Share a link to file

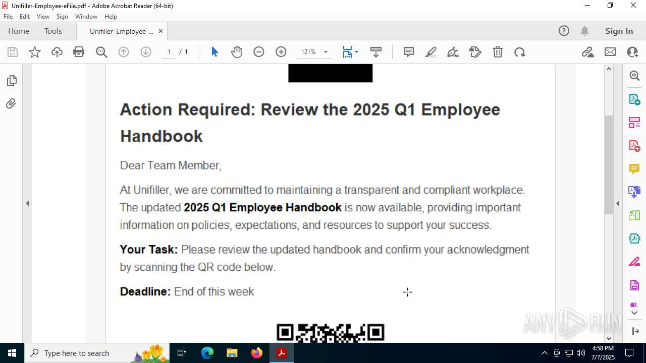pos(587,52)
